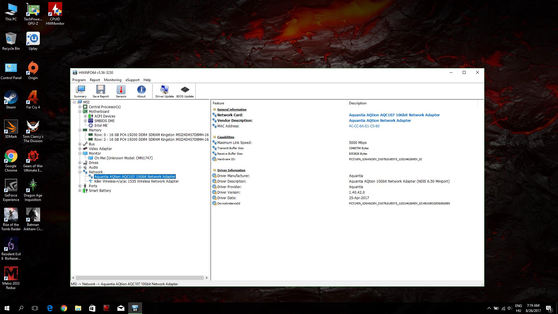Open Windows Start menu

[x=7, y=308]
